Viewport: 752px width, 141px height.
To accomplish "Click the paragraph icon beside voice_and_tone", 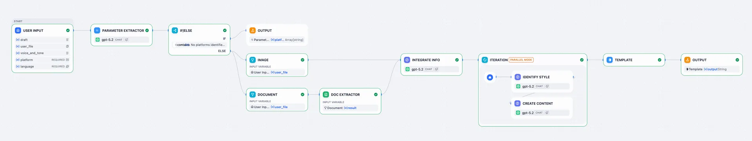I will coord(67,53).
